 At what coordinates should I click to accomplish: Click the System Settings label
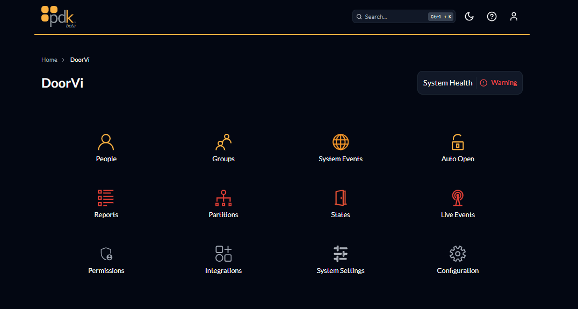(341, 271)
